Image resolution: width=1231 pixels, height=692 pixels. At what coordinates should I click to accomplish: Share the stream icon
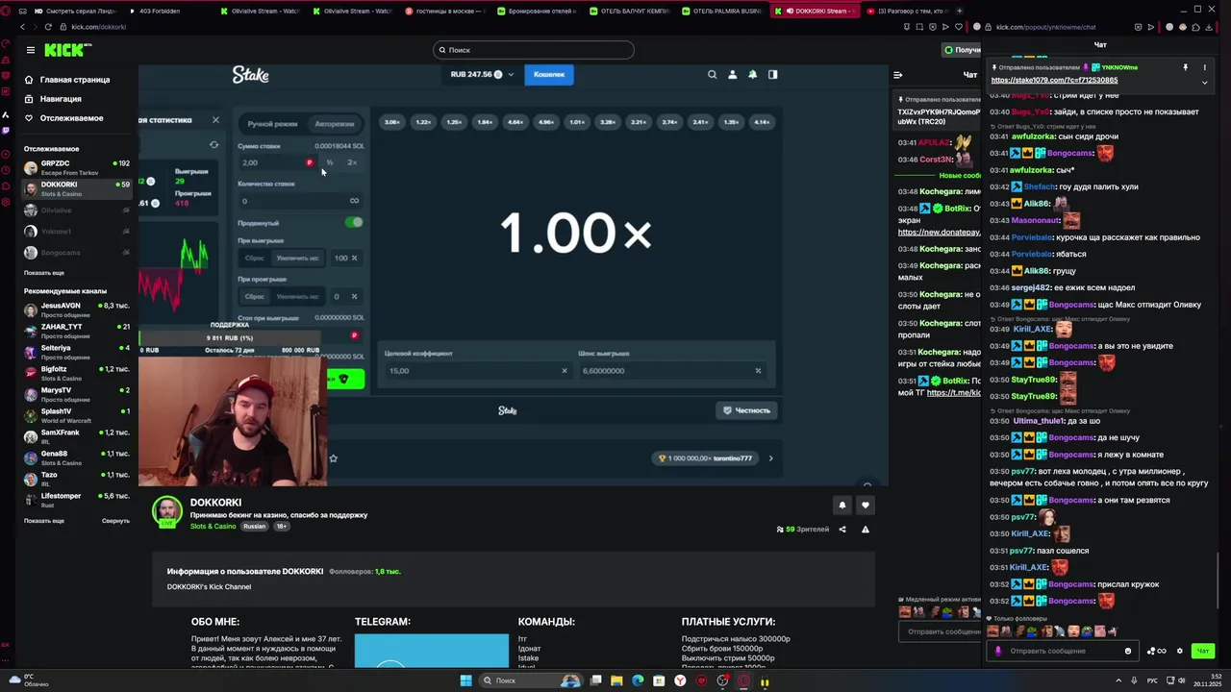[x=842, y=530]
